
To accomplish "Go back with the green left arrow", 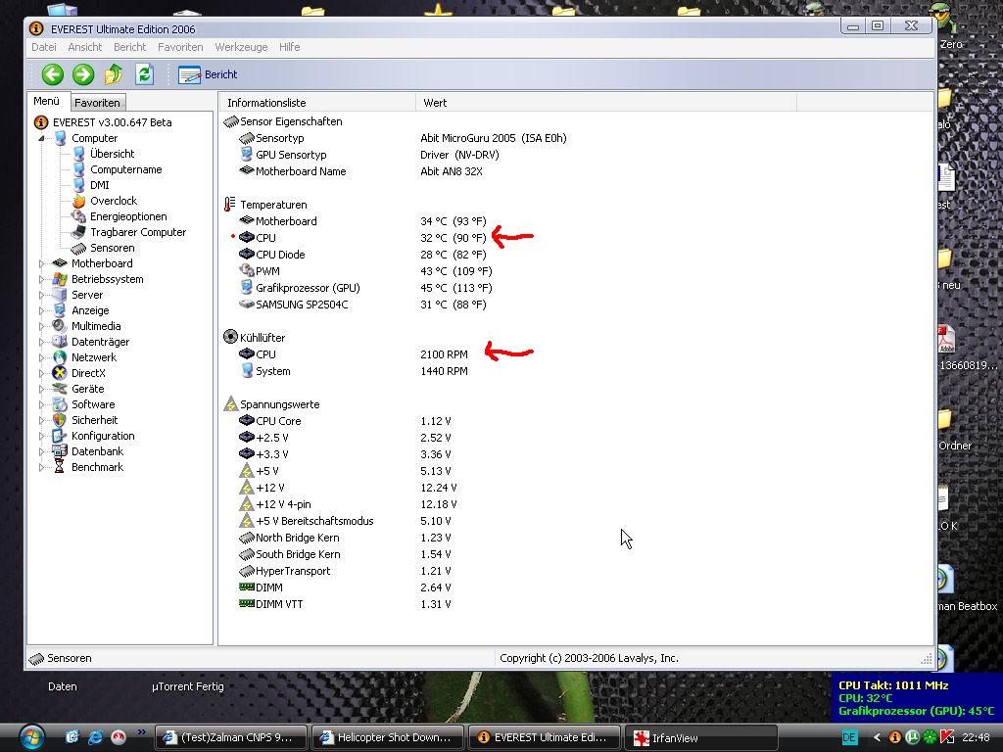I will pos(53,74).
